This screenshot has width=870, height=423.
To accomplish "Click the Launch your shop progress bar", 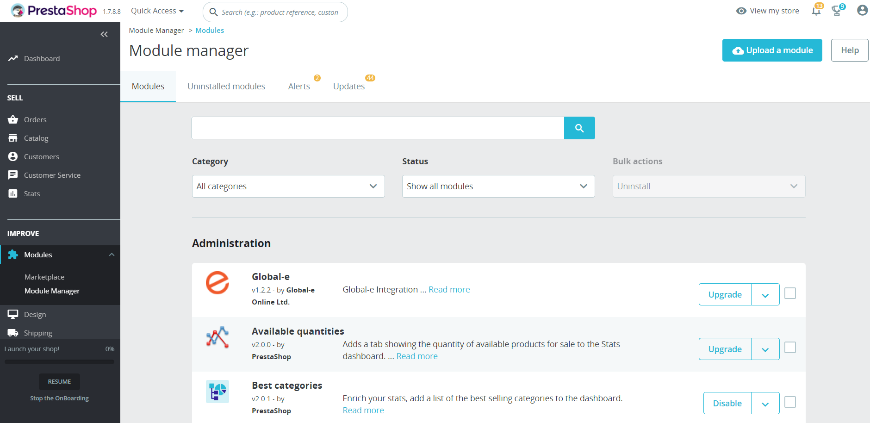I will tap(59, 362).
